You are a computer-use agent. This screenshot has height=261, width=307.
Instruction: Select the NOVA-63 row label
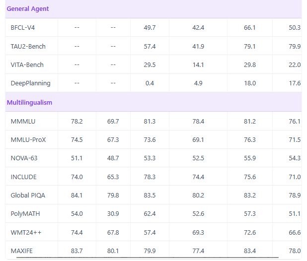point(24,158)
